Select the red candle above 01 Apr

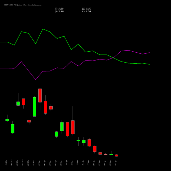(40, 95)
